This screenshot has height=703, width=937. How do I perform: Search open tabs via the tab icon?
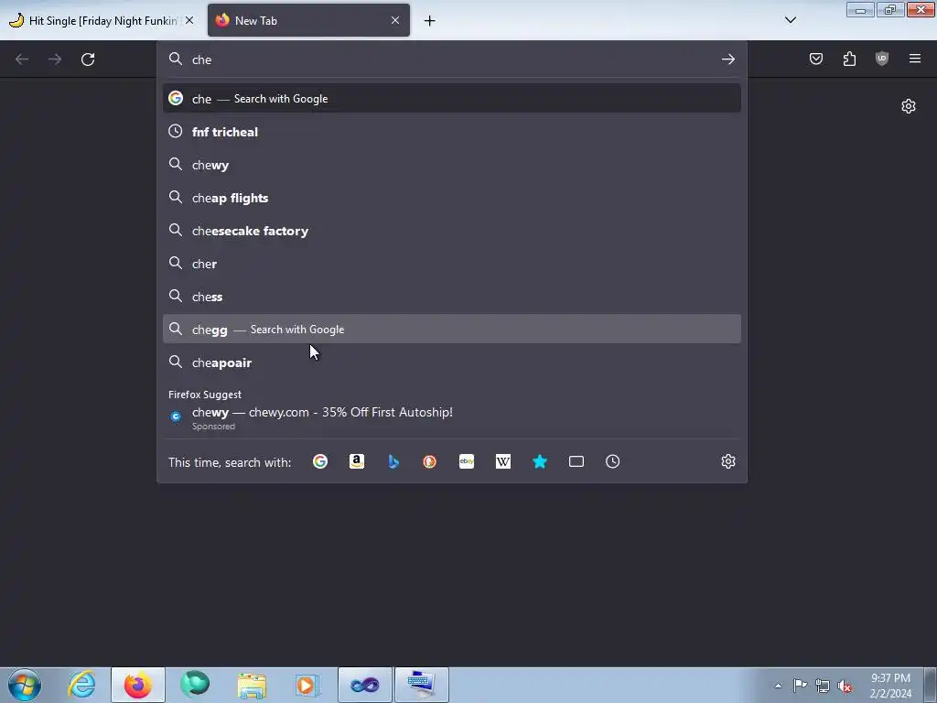click(x=576, y=461)
